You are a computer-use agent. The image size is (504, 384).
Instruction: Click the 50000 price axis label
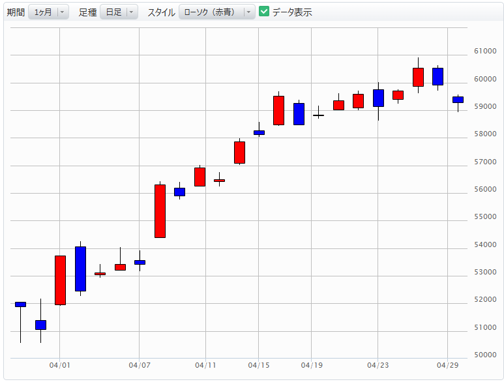tap(485, 355)
